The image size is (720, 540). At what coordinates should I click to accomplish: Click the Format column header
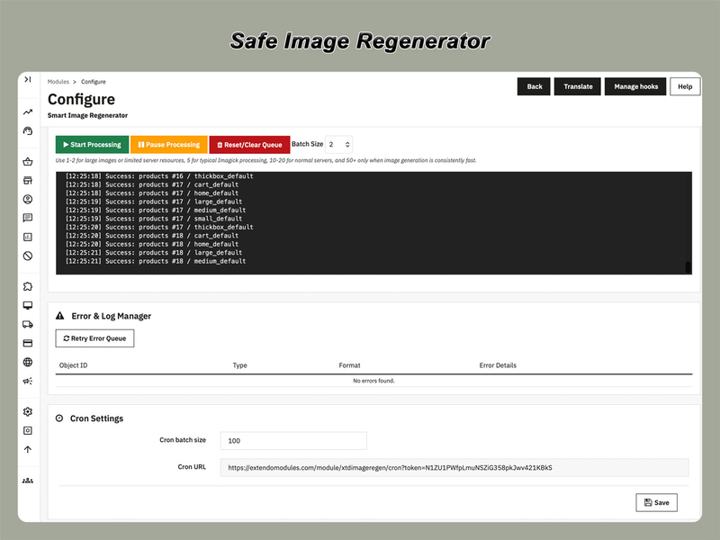(x=349, y=365)
